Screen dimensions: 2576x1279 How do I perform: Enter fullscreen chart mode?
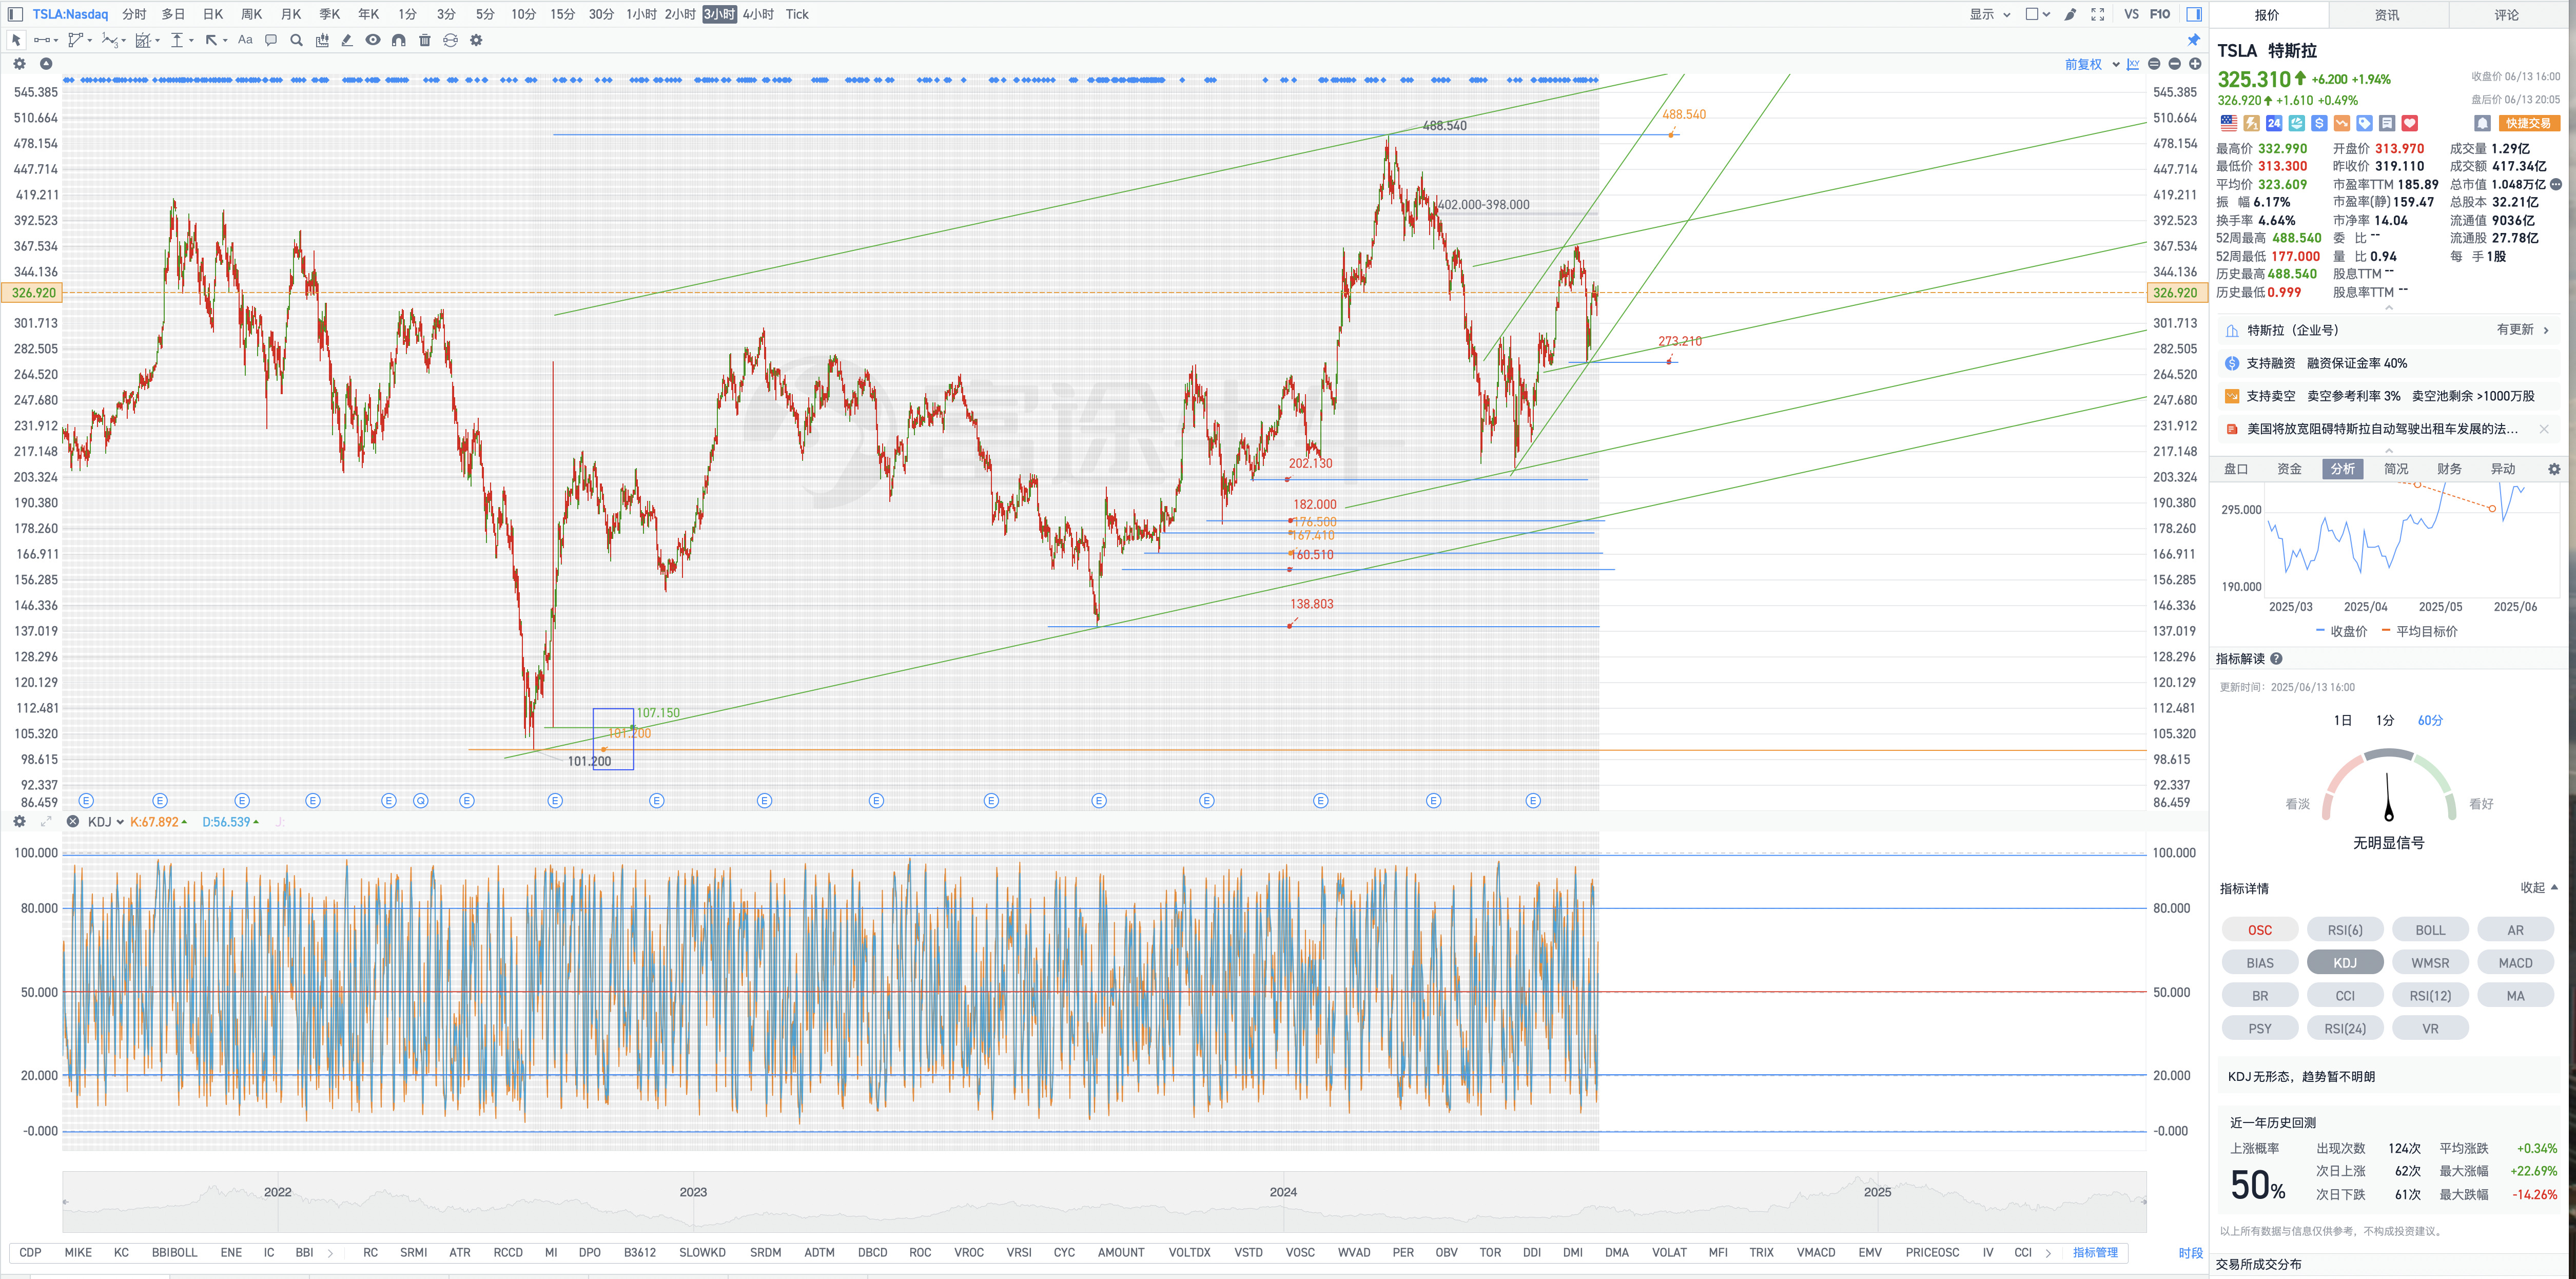coord(2098,14)
